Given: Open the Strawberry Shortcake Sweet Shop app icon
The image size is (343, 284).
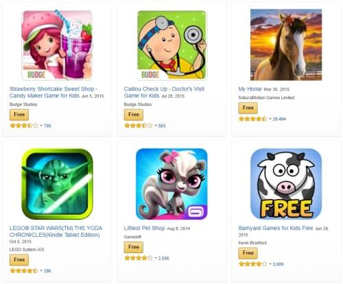Looking at the screenshot, I should (57, 45).
